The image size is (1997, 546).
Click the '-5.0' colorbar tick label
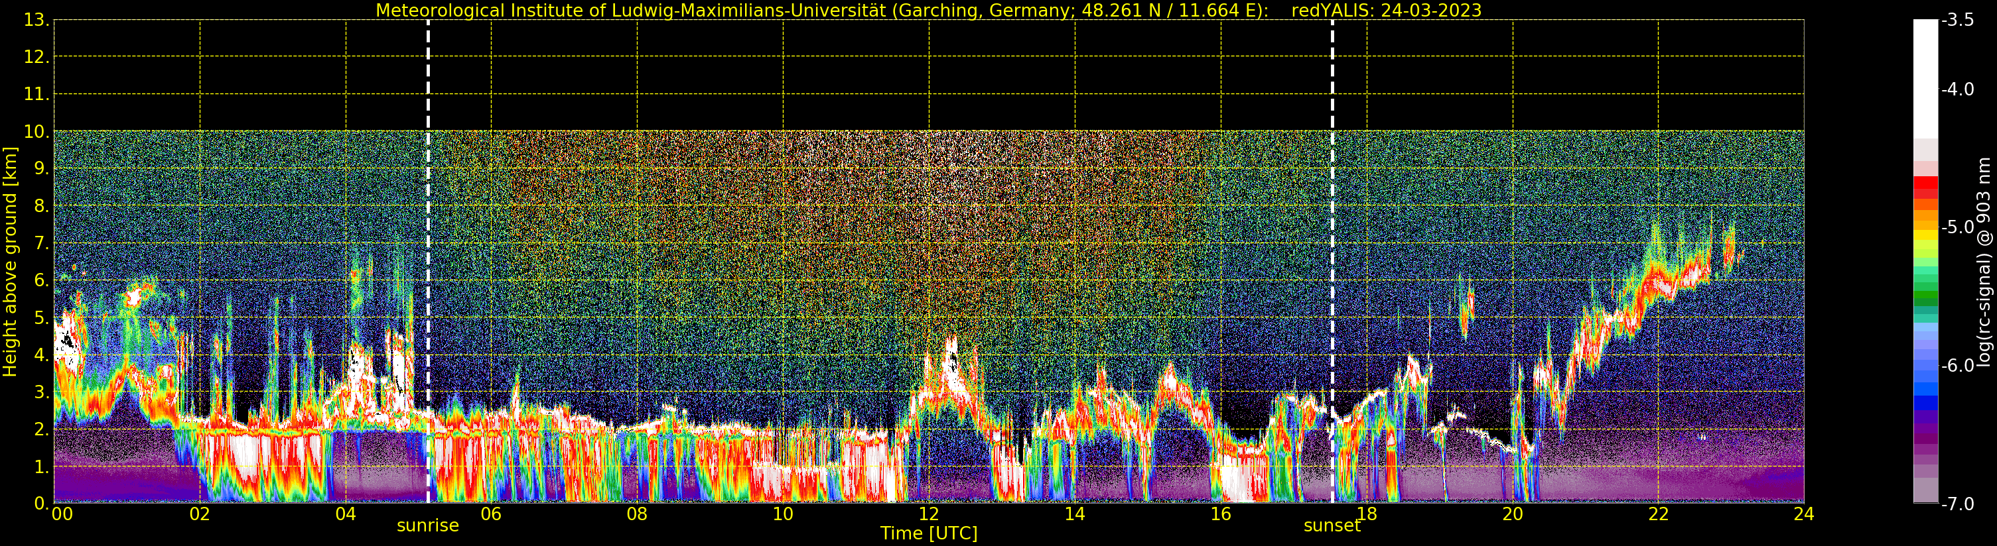[x=1957, y=228]
